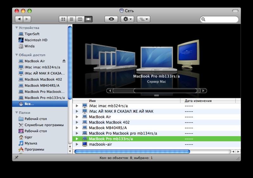The height and width of the screenshot is (178, 253).
Task: Click the Back navigation arrow
Action: 19,19
